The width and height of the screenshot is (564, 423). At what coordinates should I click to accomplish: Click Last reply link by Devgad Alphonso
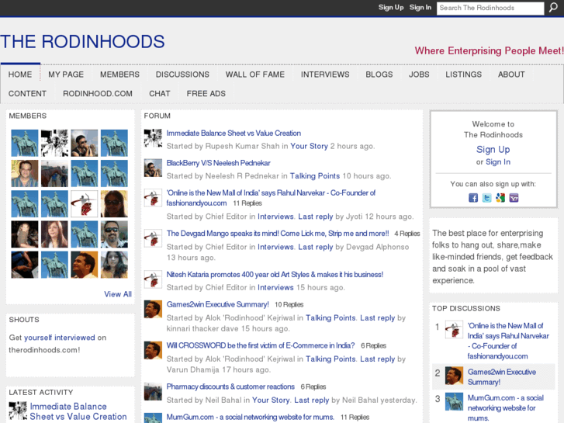coord(316,247)
